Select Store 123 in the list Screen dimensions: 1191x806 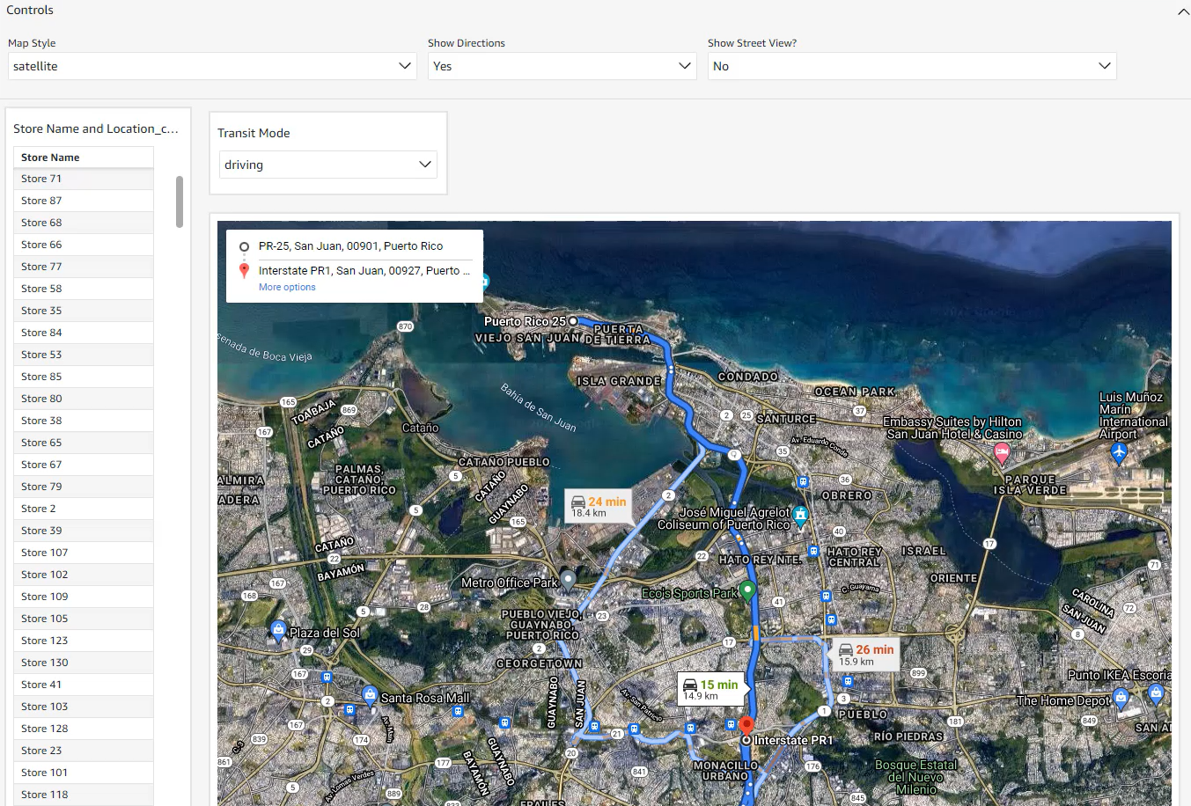coord(84,641)
